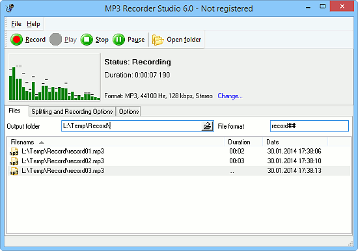Click the Duration: 0:00:07 190 readout
Viewport: 358px width, 251px height.
(x=137, y=75)
